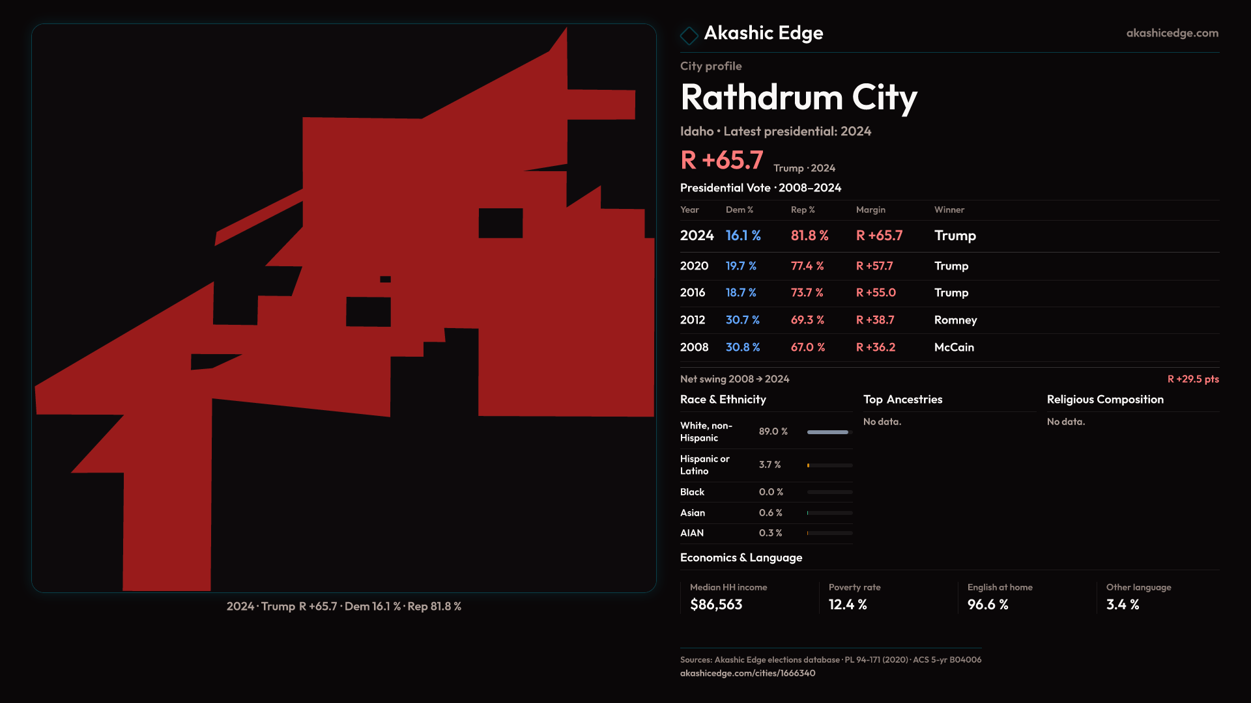1251x703 pixels.
Task: Click the Winner column header
Action: point(949,210)
